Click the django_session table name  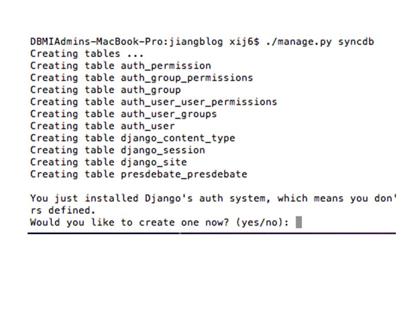163,150
